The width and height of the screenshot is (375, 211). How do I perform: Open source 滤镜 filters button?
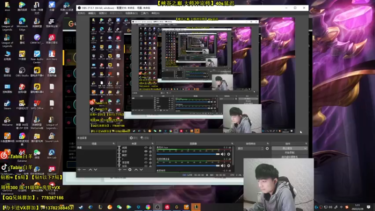(144, 138)
